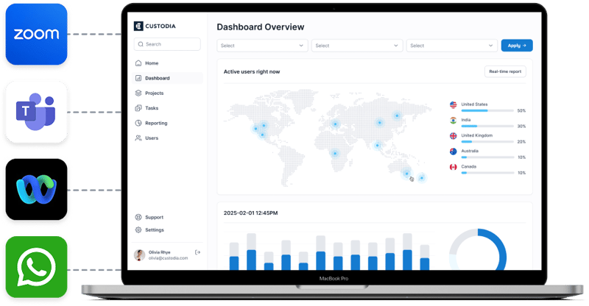Click the India 30% progress bar
Screen dimensions: 589x306
(x=487, y=127)
